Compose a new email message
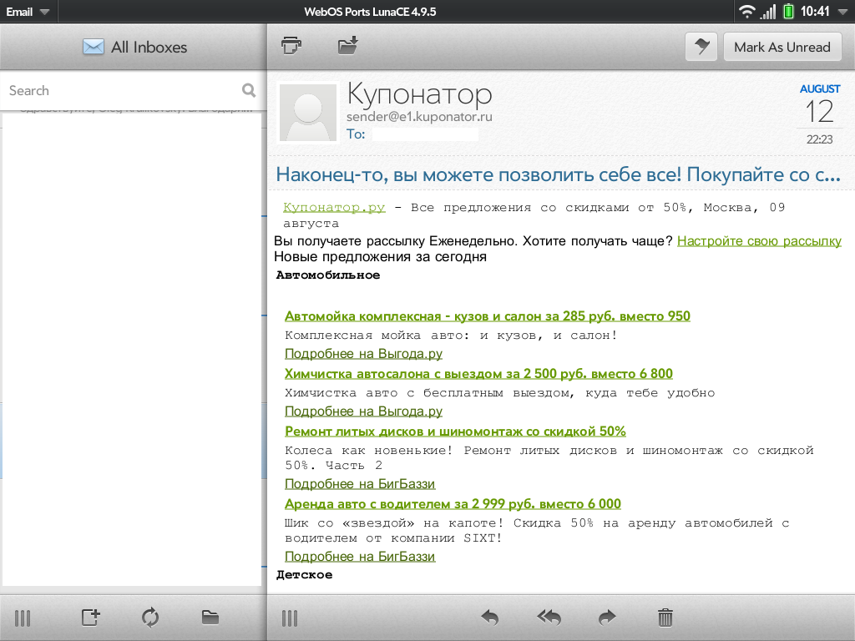The height and width of the screenshot is (641, 855). click(90, 618)
